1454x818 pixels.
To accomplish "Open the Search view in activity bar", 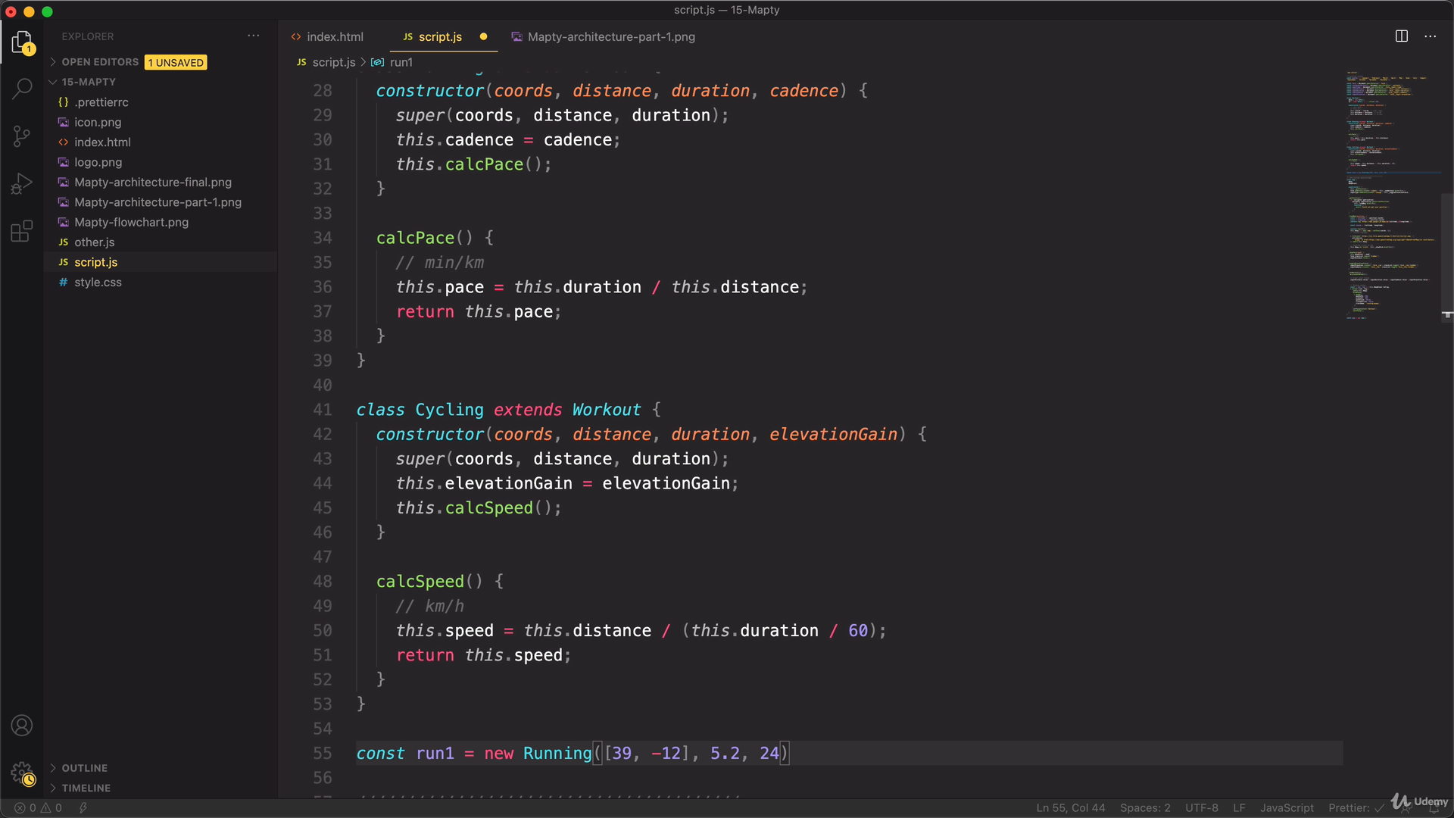I will [x=22, y=89].
